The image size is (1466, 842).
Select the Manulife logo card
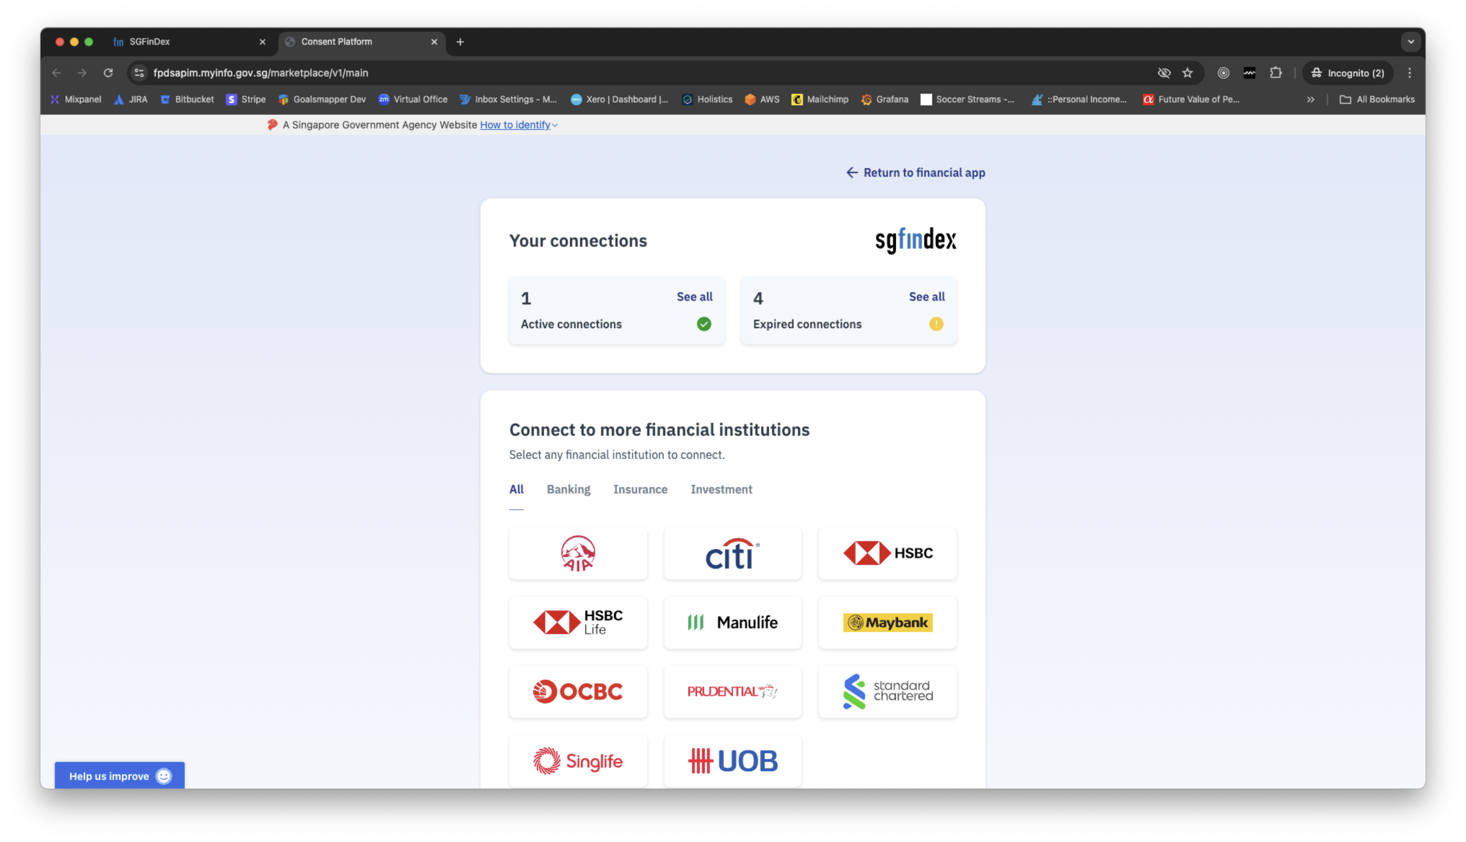(x=732, y=622)
